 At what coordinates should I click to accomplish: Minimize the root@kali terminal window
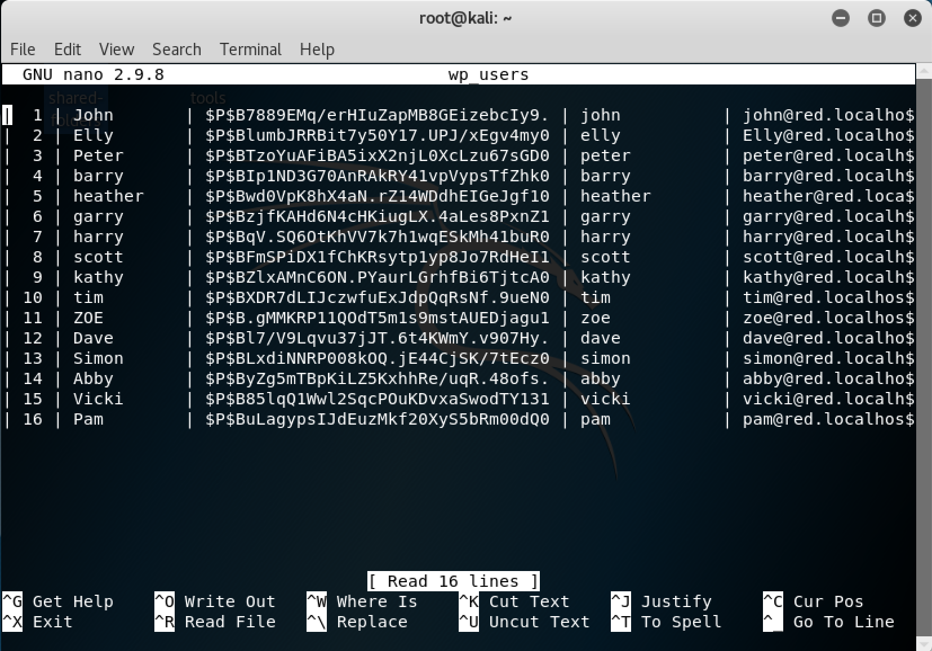coord(840,18)
